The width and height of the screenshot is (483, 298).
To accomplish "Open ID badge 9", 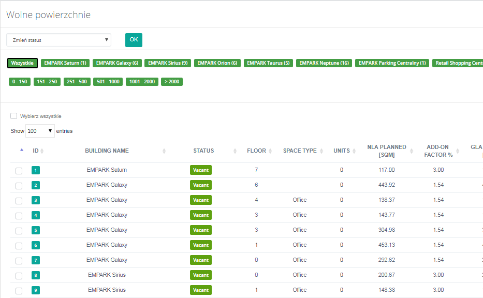I will tap(36, 290).
